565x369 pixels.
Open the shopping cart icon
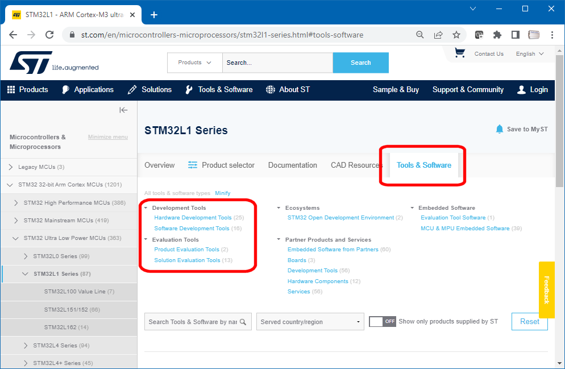pyautogui.click(x=459, y=53)
